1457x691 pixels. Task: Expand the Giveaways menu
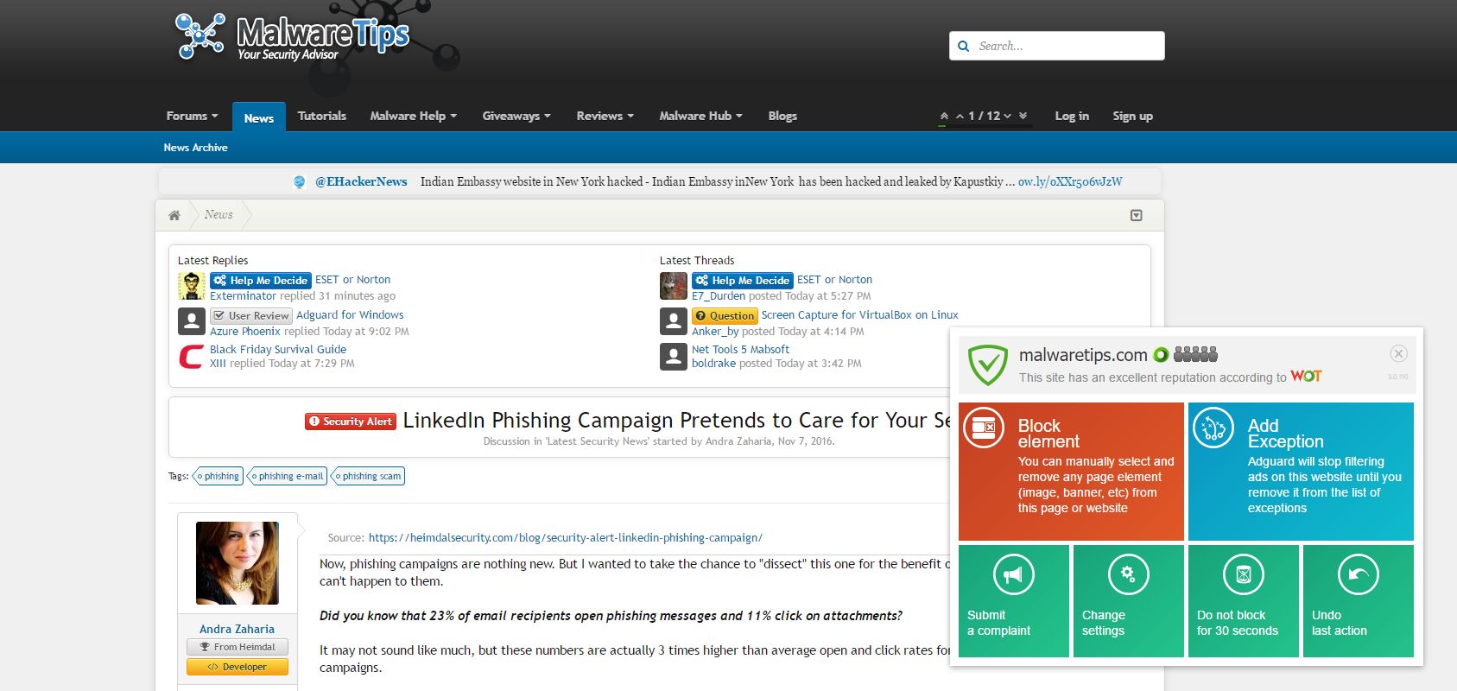(x=516, y=116)
